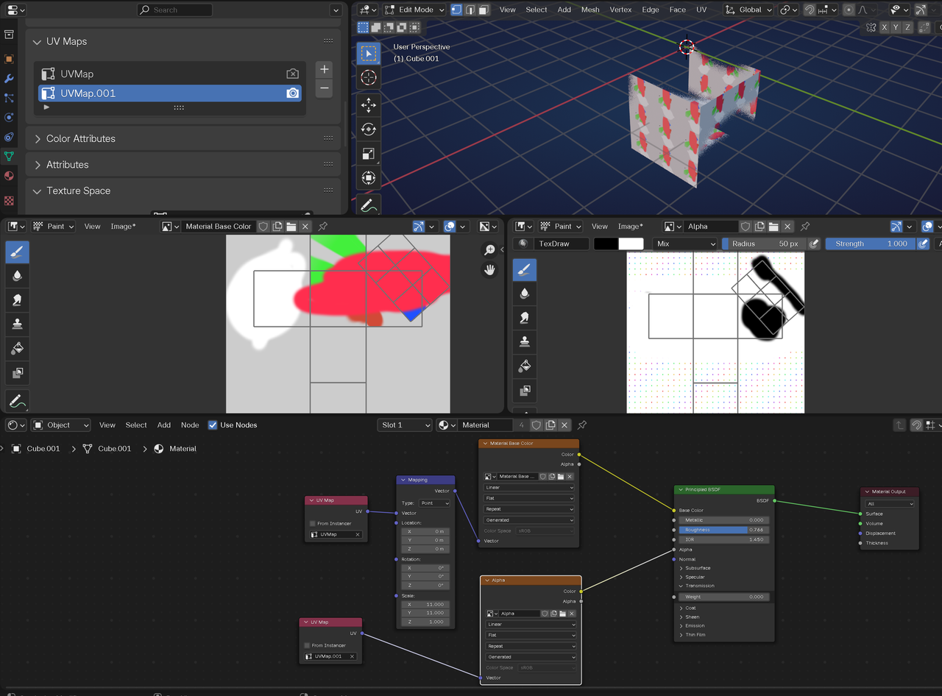Click the camera icon next to UVMap.001

pyautogui.click(x=292, y=93)
